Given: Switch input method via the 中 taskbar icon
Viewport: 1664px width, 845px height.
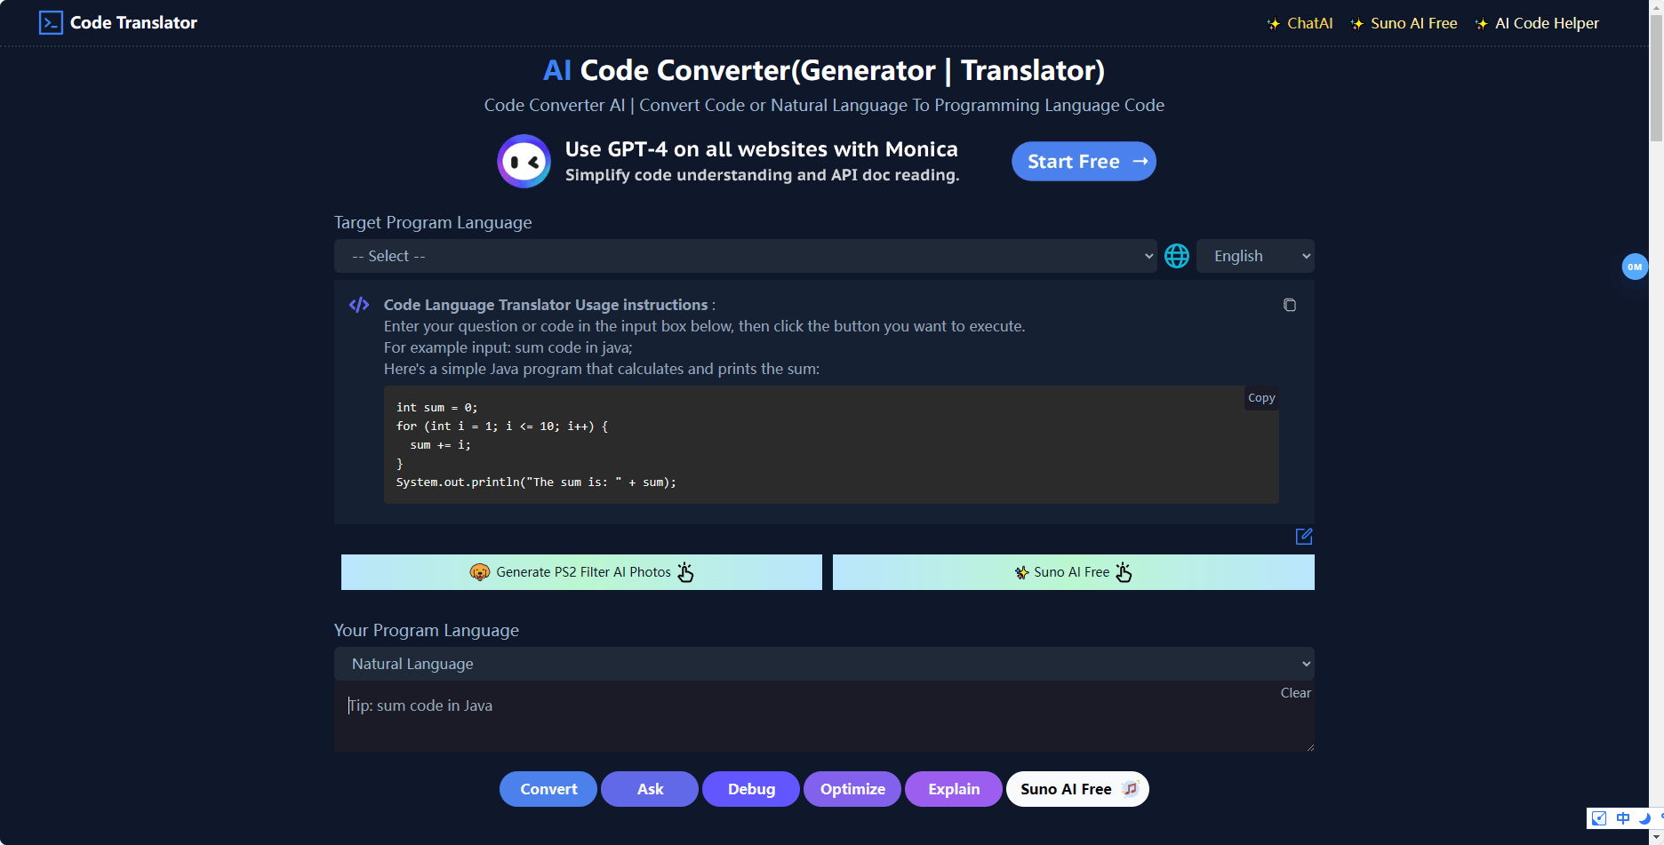Looking at the screenshot, I should [x=1622, y=818].
